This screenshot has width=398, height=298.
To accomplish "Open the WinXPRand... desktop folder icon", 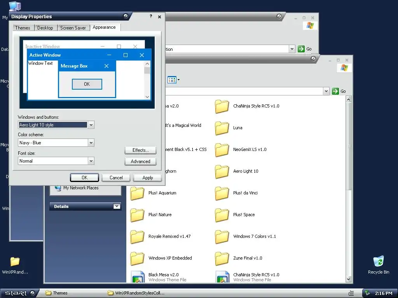I will click(x=15, y=262).
